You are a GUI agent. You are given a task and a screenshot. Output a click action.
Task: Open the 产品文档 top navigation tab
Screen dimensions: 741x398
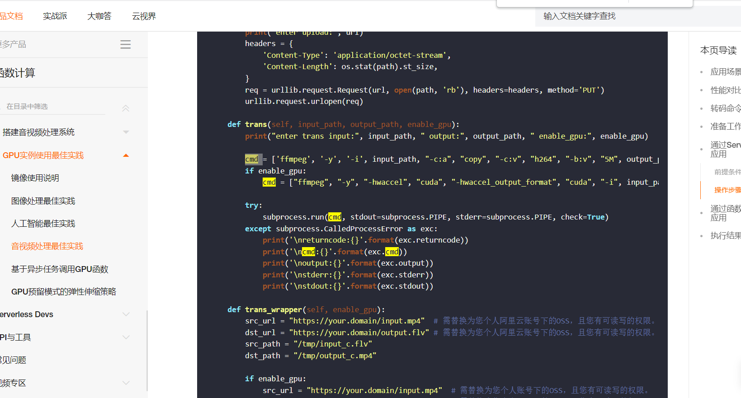[11, 16]
